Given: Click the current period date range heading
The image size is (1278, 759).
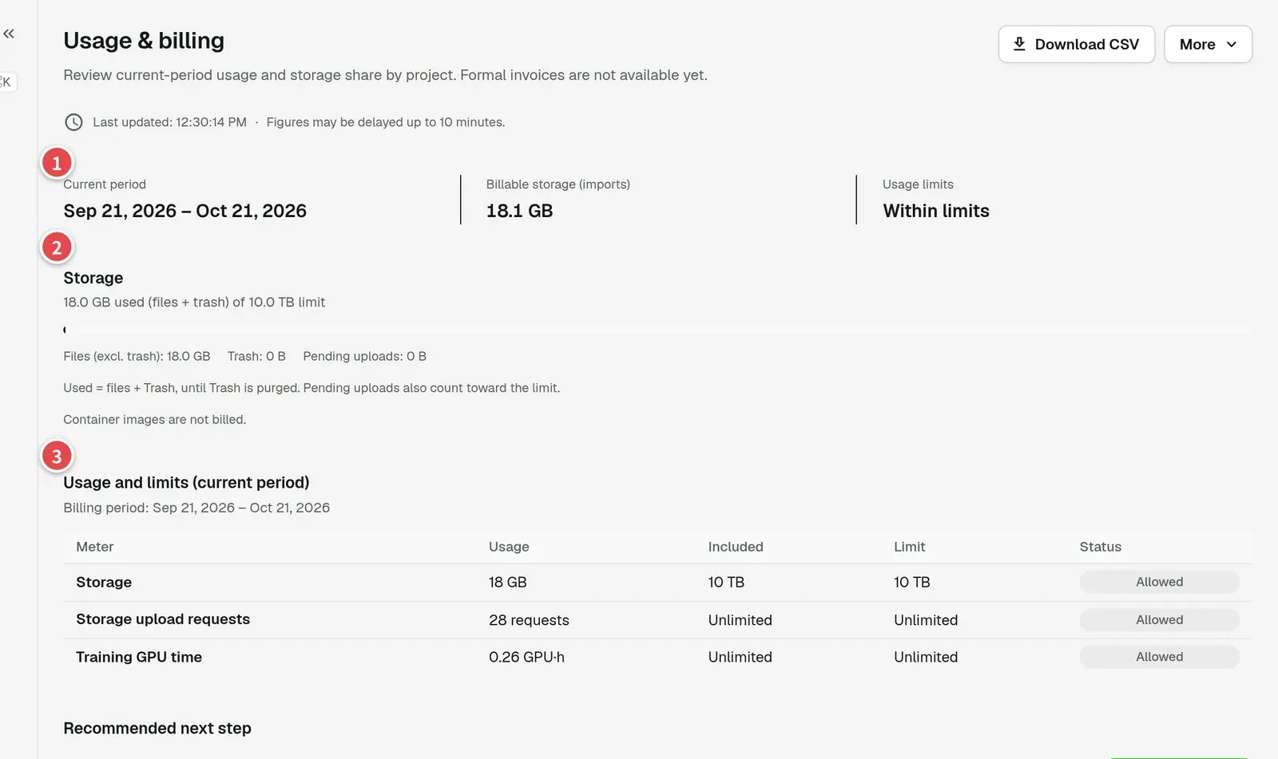Looking at the screenshot, I should [185, 211].
